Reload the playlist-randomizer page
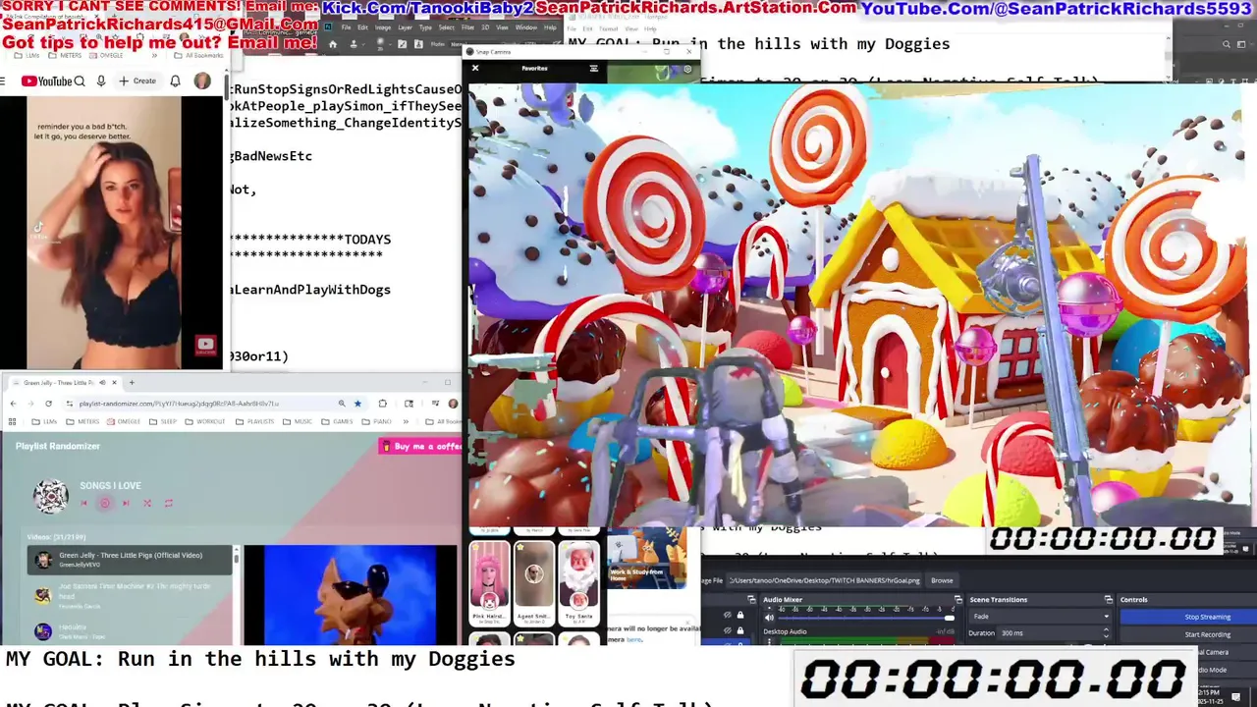 [x=49, y=404]
